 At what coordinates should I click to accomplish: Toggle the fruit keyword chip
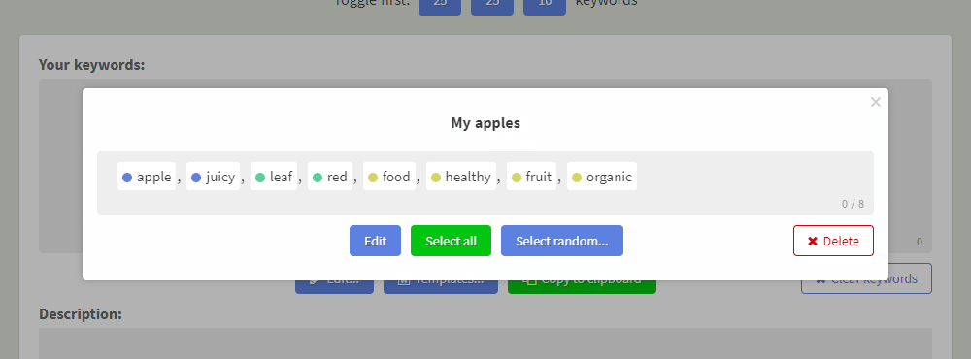coord(532,177)
